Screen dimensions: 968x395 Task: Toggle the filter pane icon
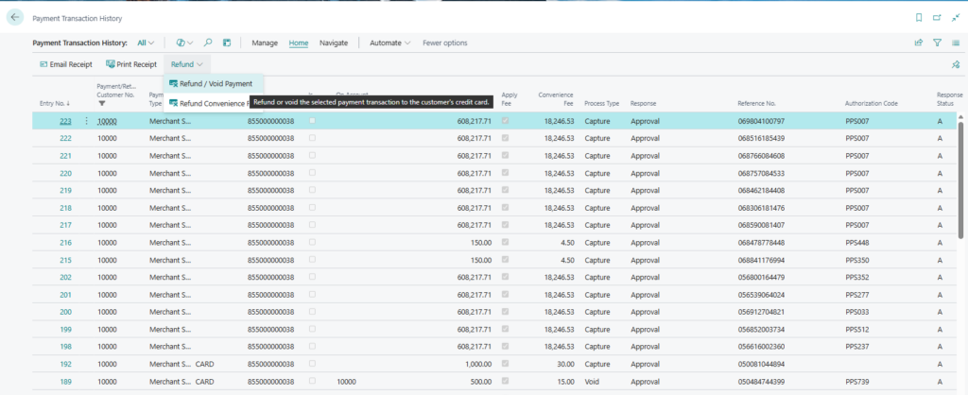click(x=937, y=43)
